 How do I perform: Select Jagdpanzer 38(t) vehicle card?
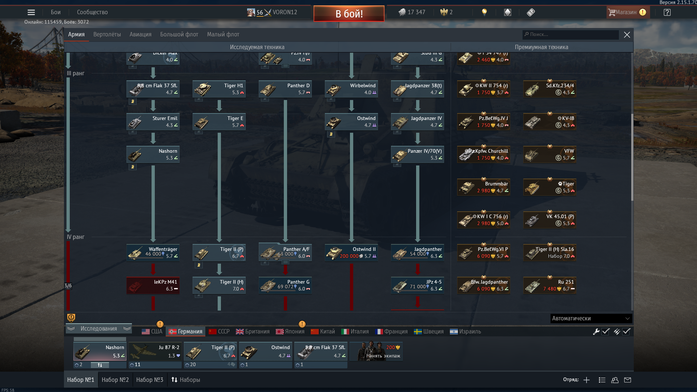click(x=418, y=89)
